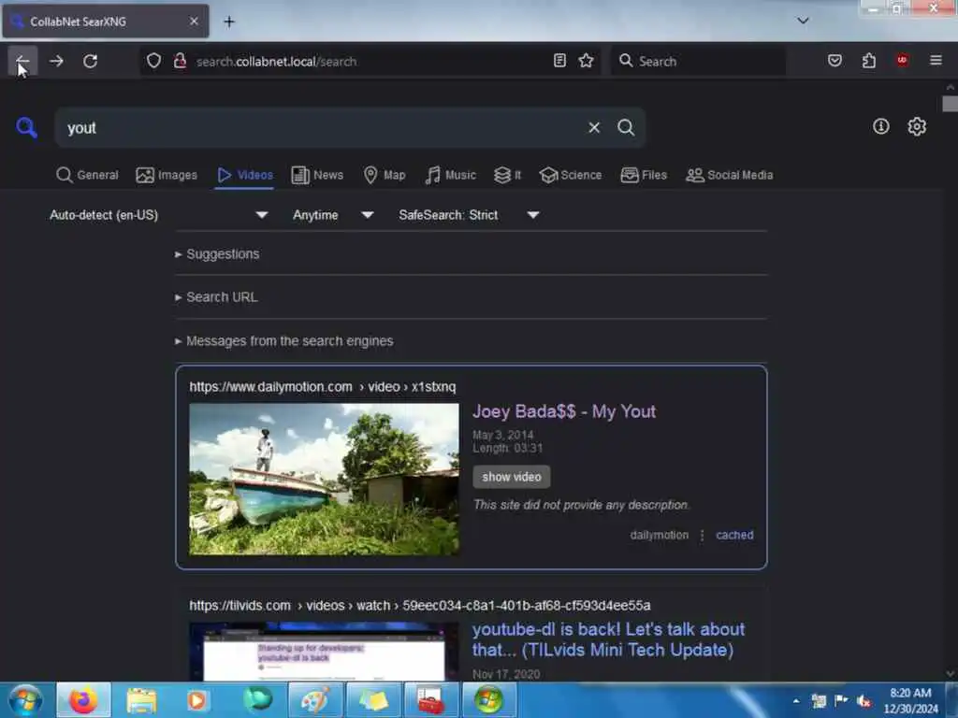
Task: Open the Auto-detect (en-US) language dropdown
Action: [x=159, y=215]
